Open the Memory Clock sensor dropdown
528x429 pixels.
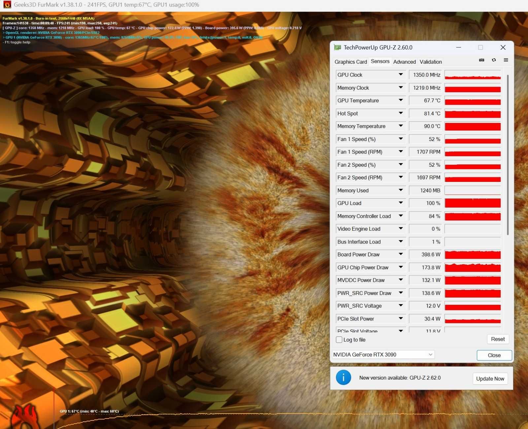click(401, 88)
